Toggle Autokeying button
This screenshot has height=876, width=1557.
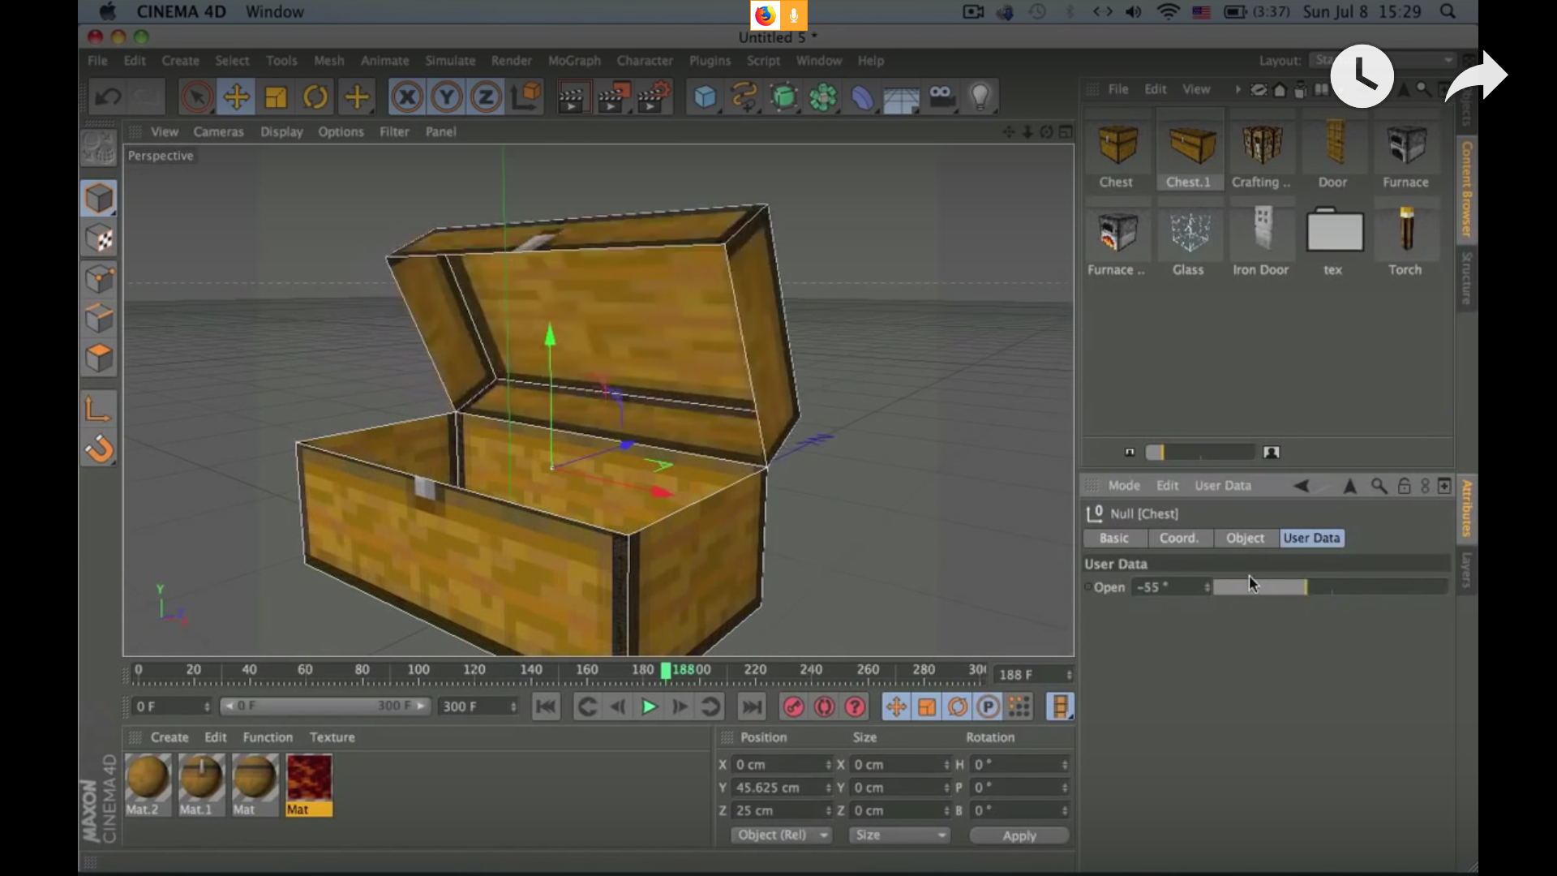(x=824, y=707)
